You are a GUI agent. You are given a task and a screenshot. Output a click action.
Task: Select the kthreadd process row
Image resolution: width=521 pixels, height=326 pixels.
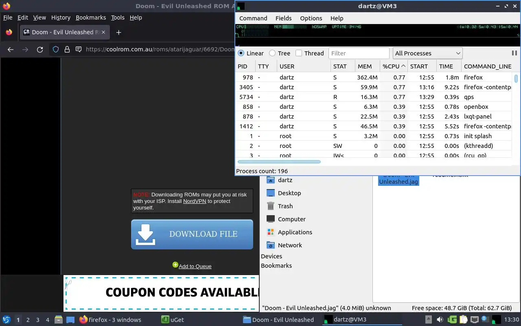[374, 146]
